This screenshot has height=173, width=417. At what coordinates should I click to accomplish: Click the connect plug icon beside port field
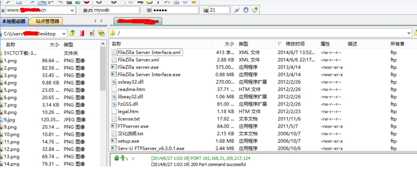pos(237,10)
